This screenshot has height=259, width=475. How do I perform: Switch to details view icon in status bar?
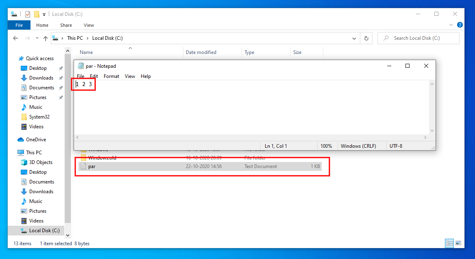[x=449, y=243]
